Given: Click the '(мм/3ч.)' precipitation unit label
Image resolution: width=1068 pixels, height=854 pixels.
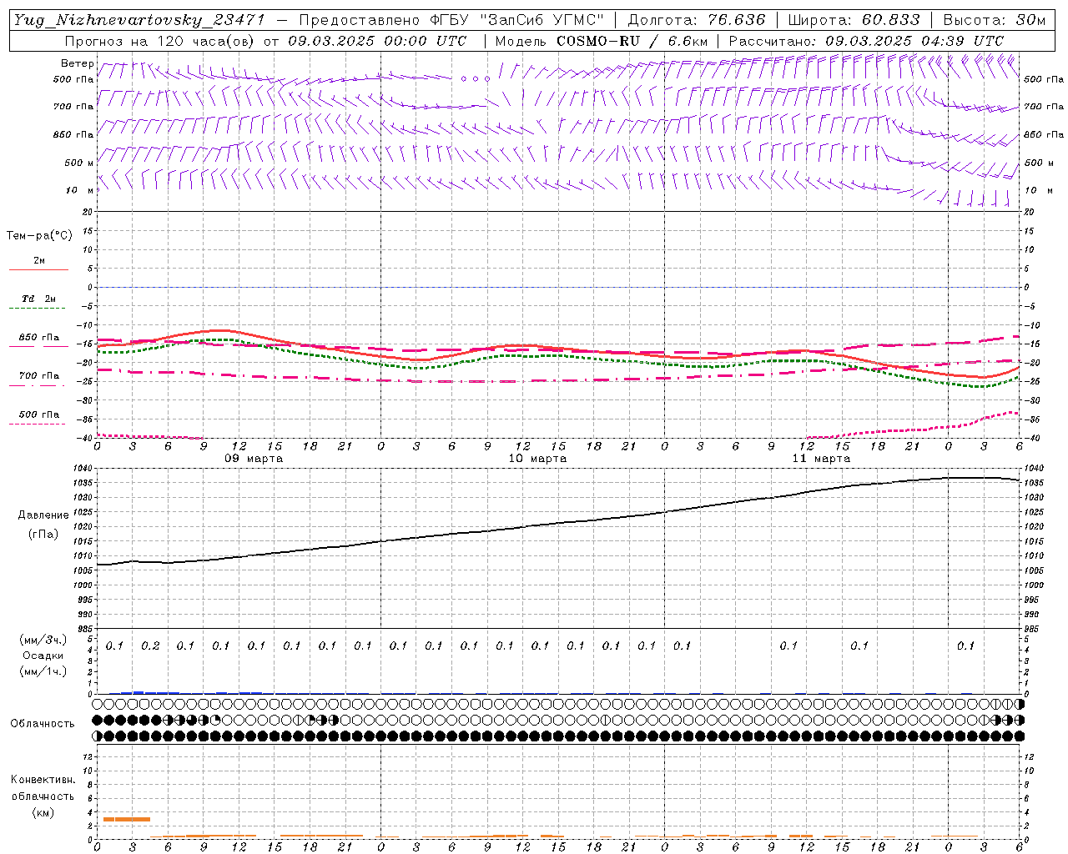Looking at the screenshot, I should click(x=43, y=640).
